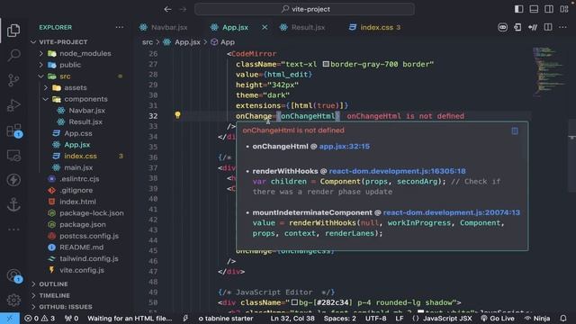Close the App.jsx tab
Screen dimensions: 576x324
(265, 27)
